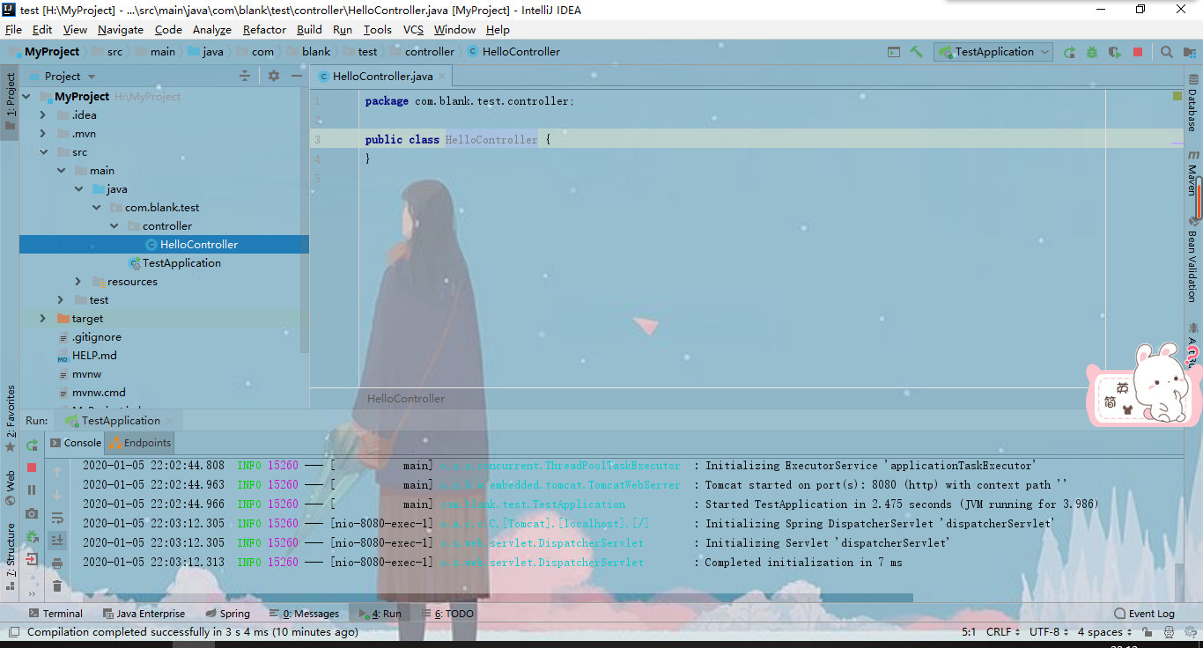Open Java Enterprise tool window

(144, 614)
